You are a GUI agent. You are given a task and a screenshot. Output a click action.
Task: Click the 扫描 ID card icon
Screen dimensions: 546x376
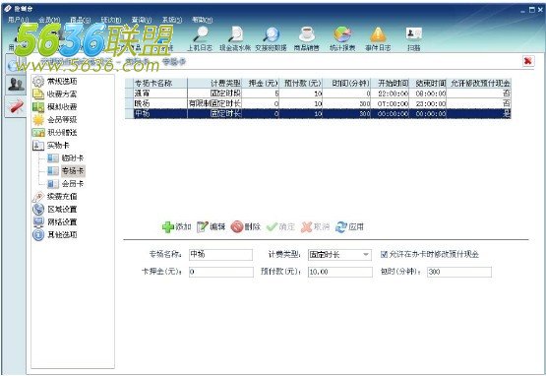click(413, 33)
